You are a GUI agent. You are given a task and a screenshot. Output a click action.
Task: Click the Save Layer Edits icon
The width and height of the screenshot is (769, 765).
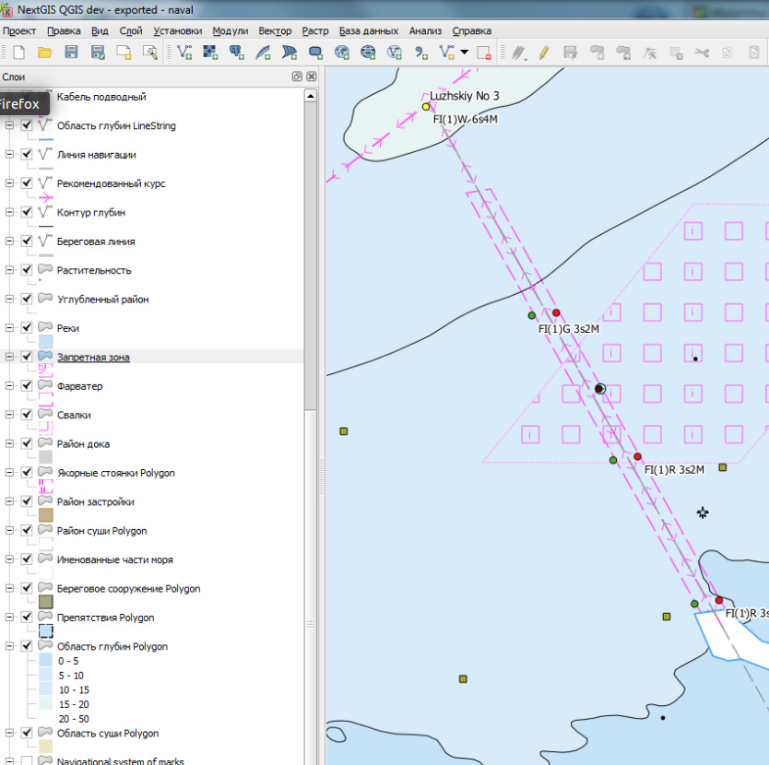pos(570,53)
